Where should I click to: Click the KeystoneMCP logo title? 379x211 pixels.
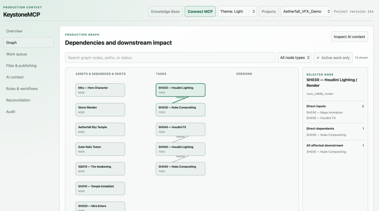[x=21, y=14]
